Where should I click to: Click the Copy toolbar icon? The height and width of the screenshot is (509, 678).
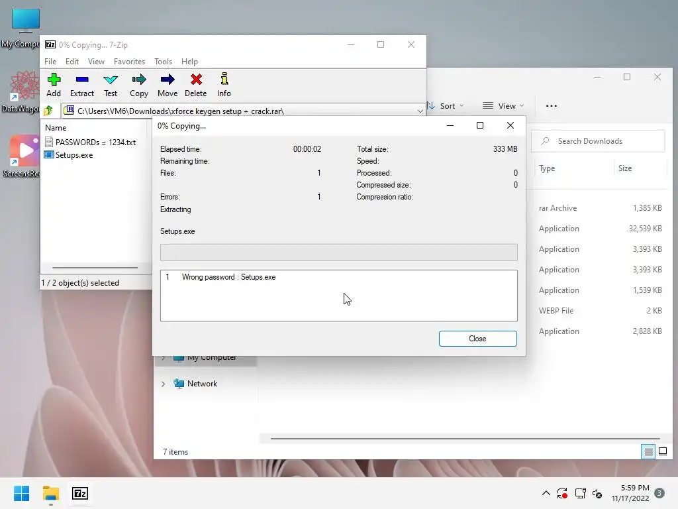point(139,85)
